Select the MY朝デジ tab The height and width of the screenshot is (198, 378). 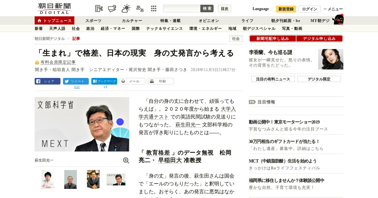[320, 21]
